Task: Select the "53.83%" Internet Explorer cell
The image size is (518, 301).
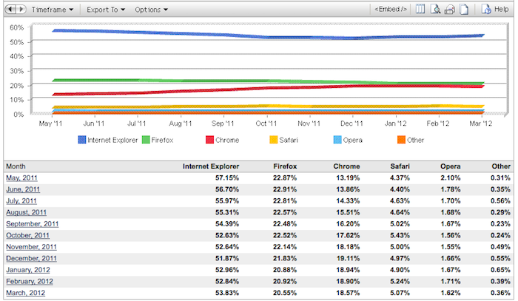Action: coord(227,293)
